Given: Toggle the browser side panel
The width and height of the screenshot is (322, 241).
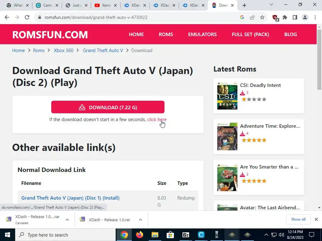Looking at the screenshot, I should click(295, 18).
